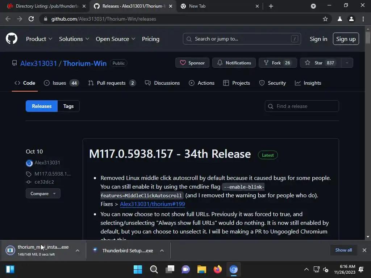Select the Tags toggle button
This screenshot has width=371, height=278.
click(68, 106)
